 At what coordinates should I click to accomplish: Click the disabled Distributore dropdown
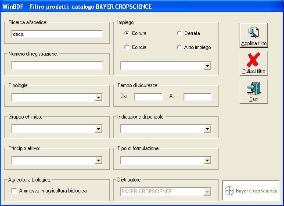tap(166, 192)
